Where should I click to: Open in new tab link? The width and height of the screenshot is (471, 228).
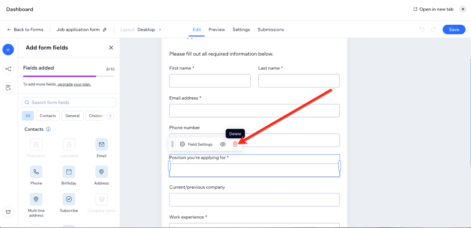[x=433, y=9]
